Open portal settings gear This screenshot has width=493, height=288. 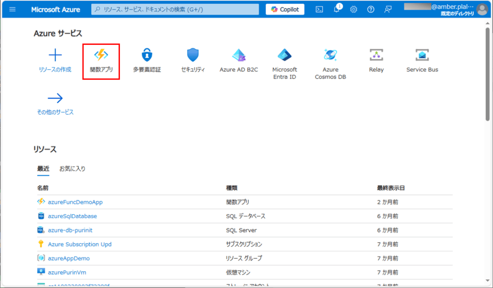click(353, 10)
